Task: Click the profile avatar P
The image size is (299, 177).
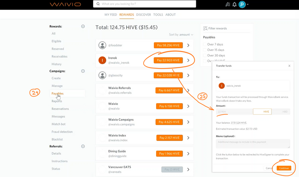Action: point(242,4)
